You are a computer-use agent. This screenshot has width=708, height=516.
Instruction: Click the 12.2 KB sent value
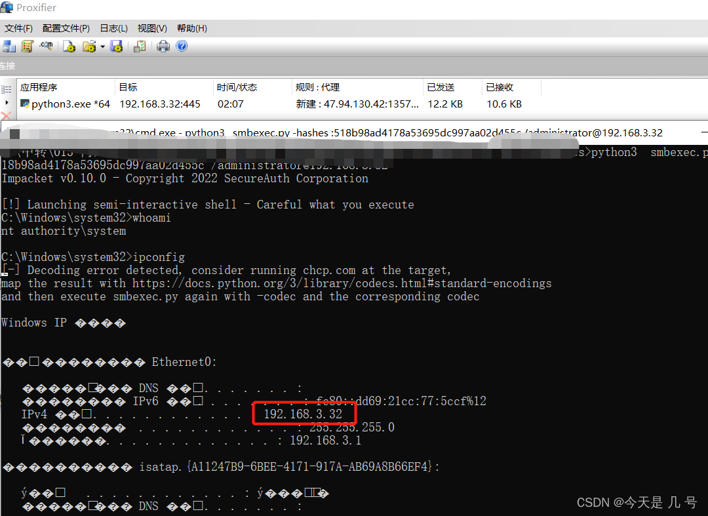click(x=444, y=104)
